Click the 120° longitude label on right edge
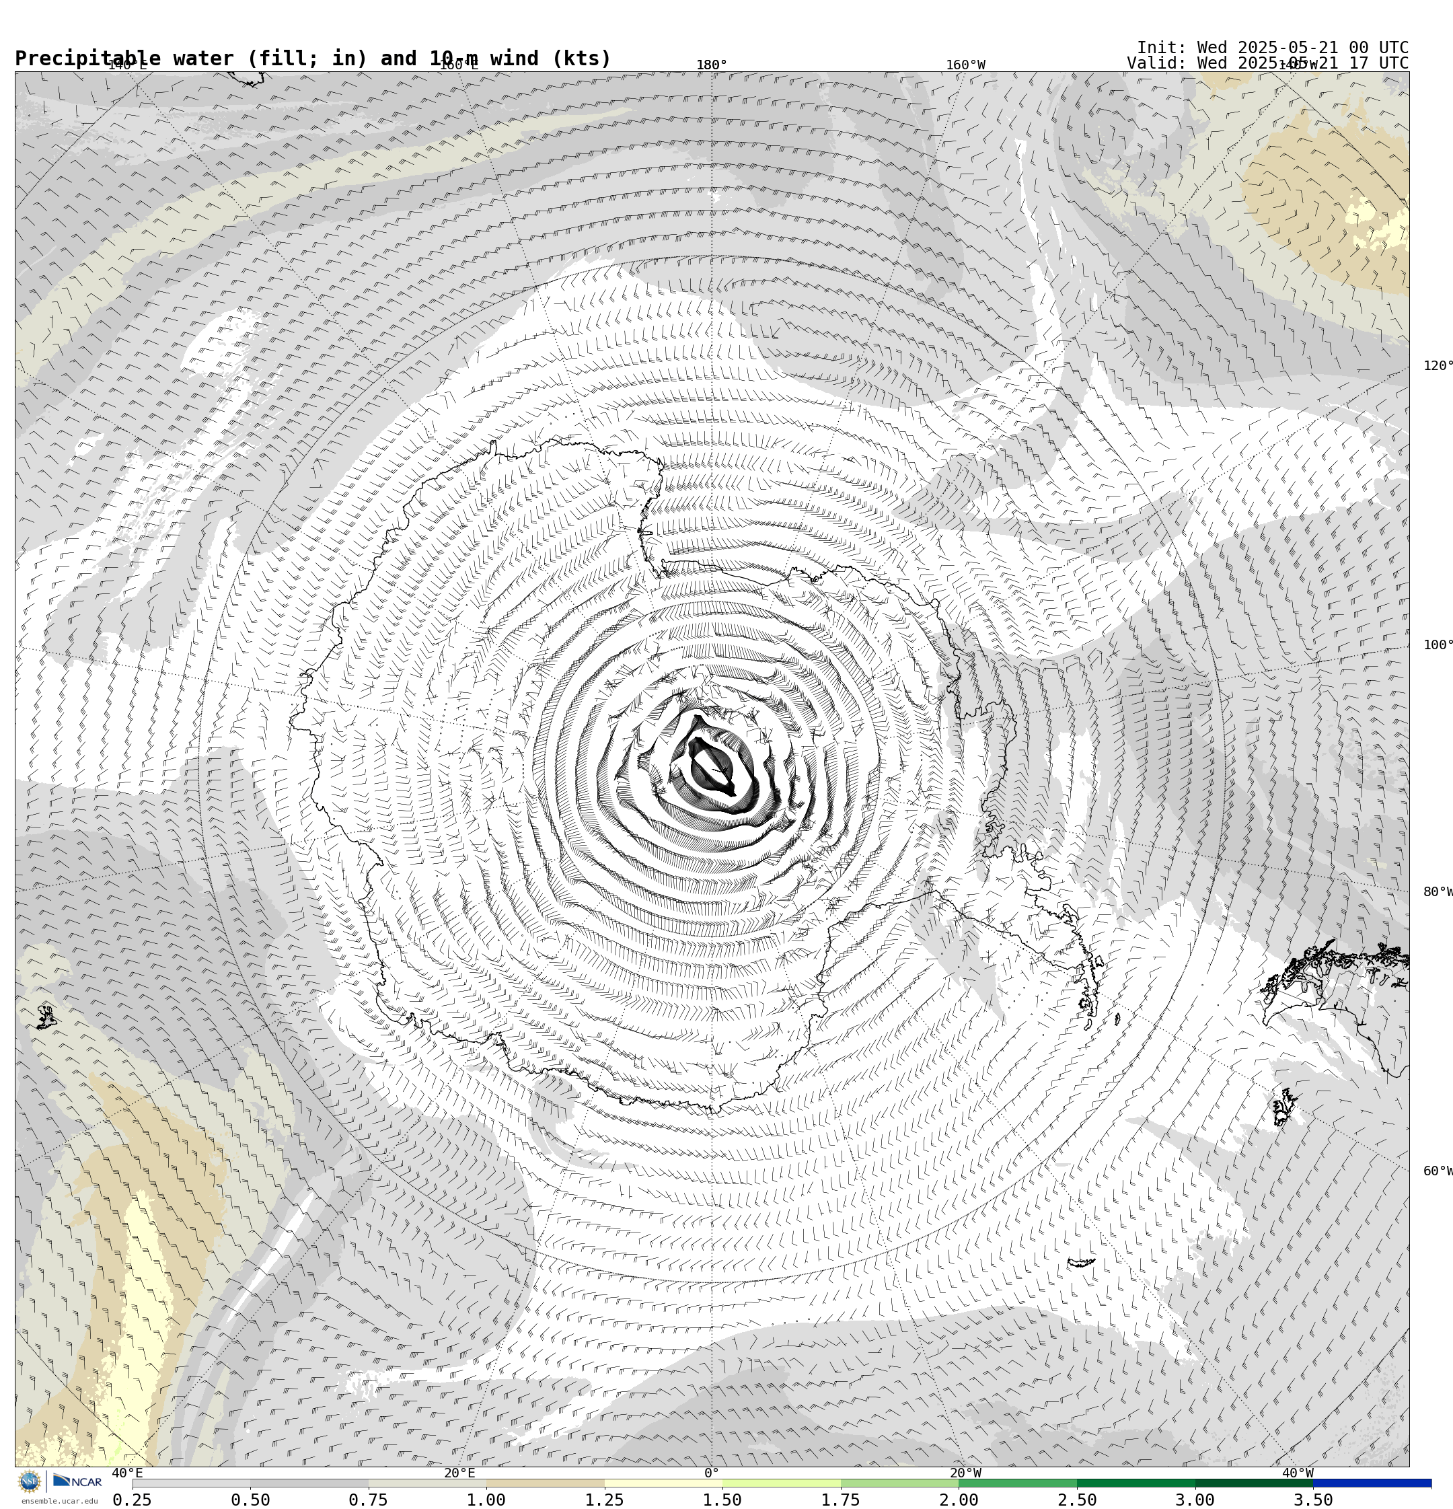This screenshot has width=1453, height=1509. (x=1438, y=365)
